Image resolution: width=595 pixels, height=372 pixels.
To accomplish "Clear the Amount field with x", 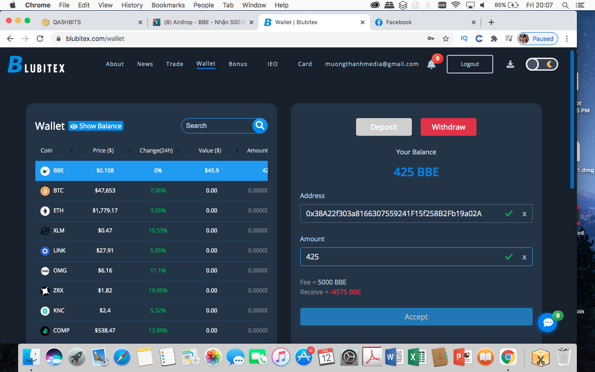I will tap(524, 257).
